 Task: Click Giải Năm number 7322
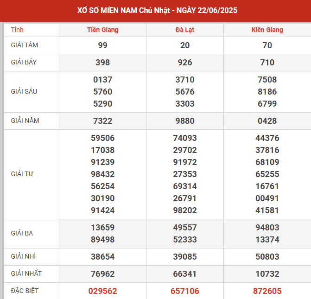coord(103,121)
